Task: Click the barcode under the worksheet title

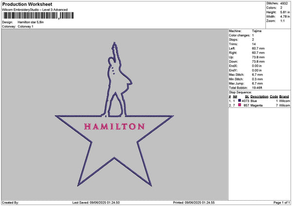Action: 38,16
